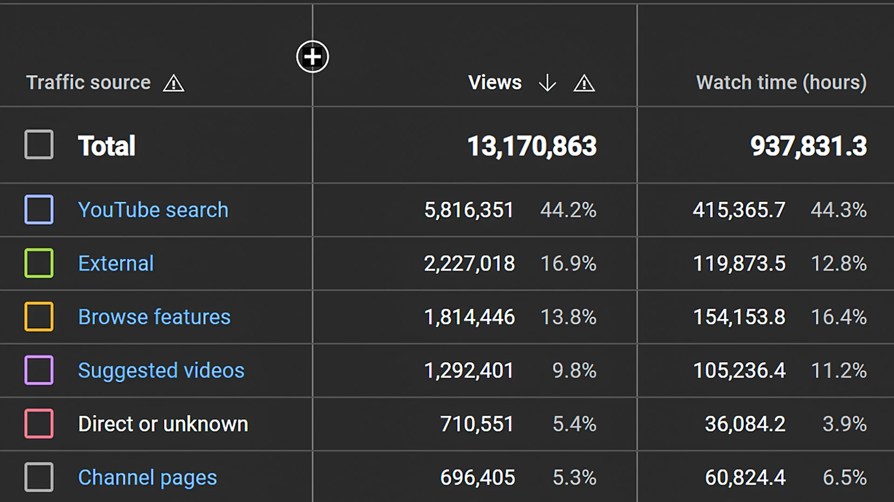This screenshot has height=502, width=894.
Task: Toggle the green External row checkbox
Action: coord(39,263)
